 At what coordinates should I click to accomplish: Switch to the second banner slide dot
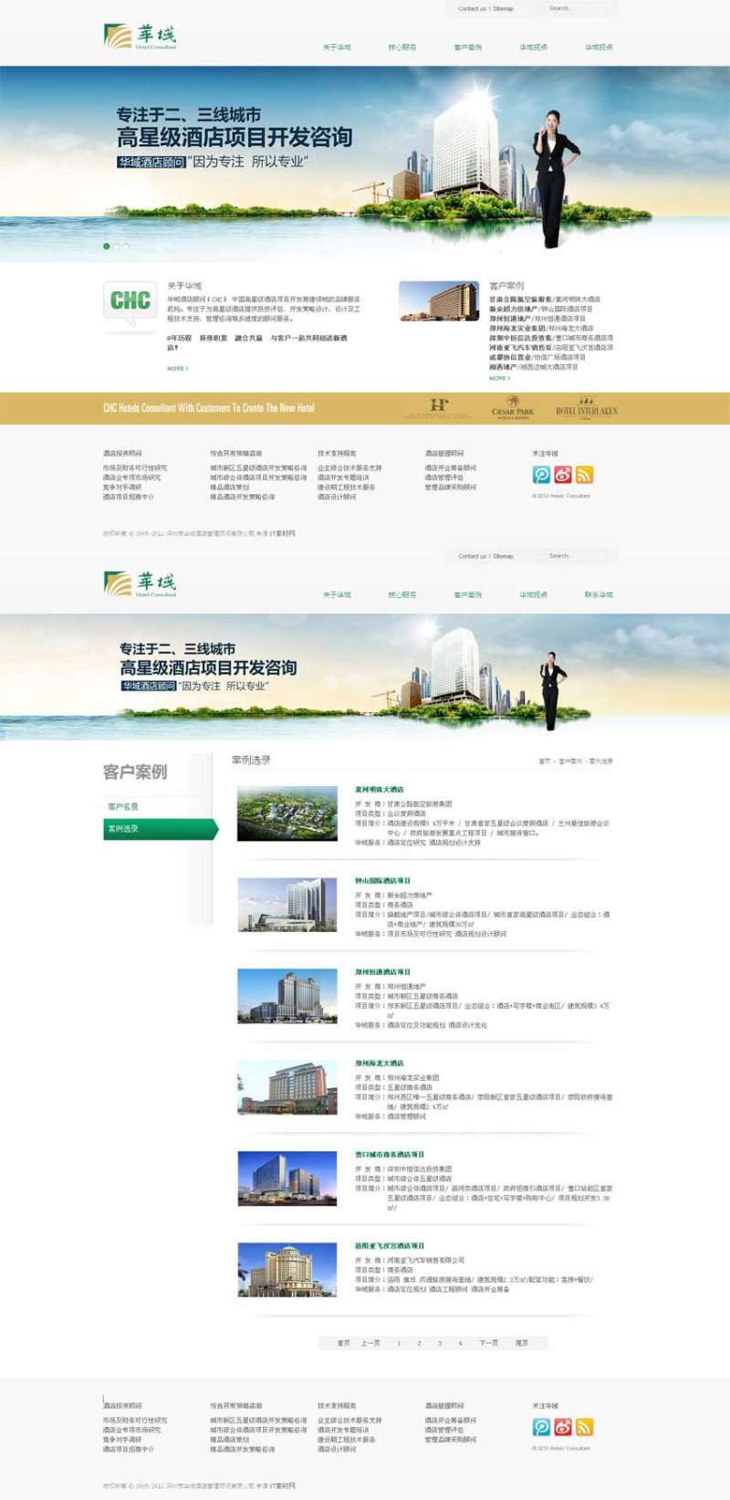coord(117,247)
